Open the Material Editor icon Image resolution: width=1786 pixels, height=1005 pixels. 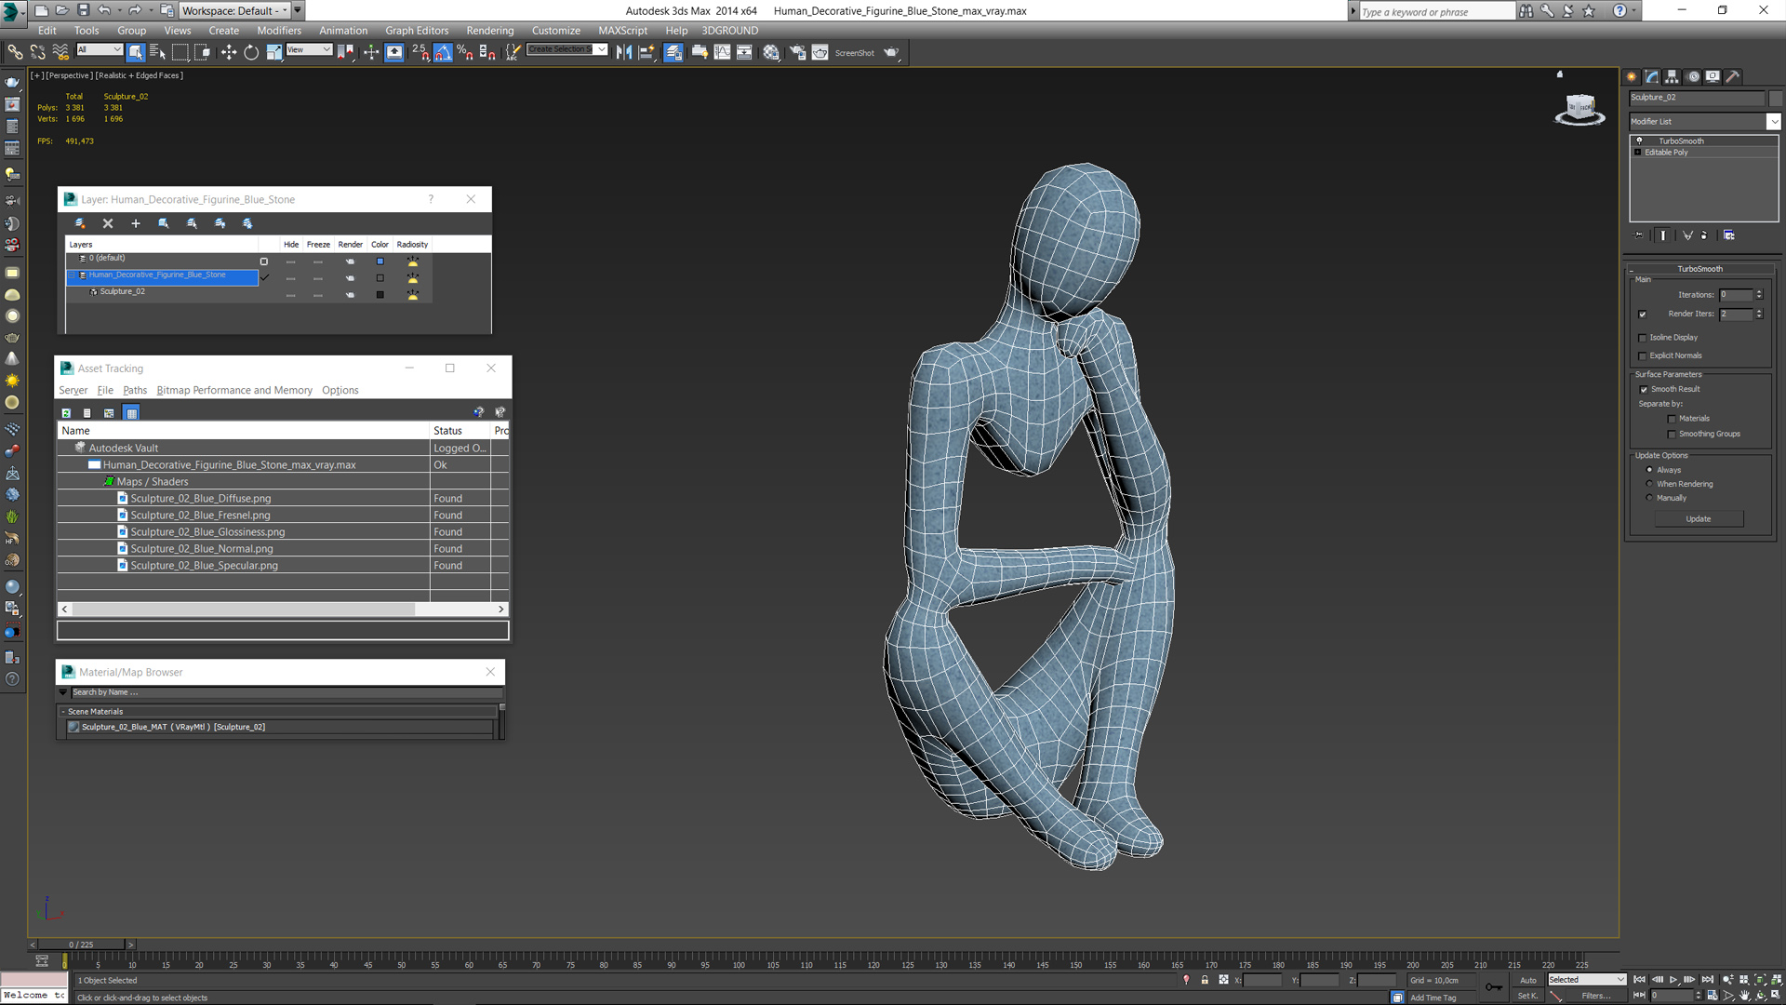pyautogui.click(x=771, y=53)
